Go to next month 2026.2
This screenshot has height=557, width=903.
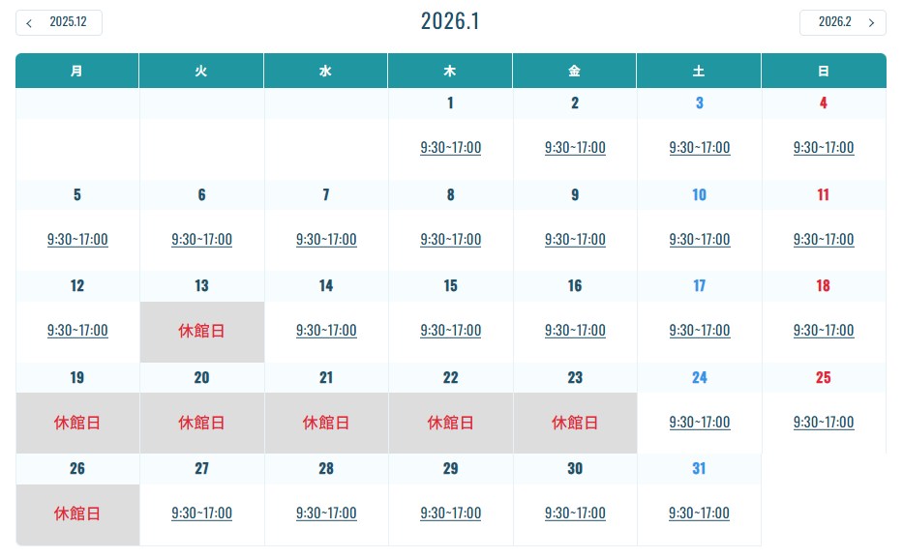pos(842,22)
